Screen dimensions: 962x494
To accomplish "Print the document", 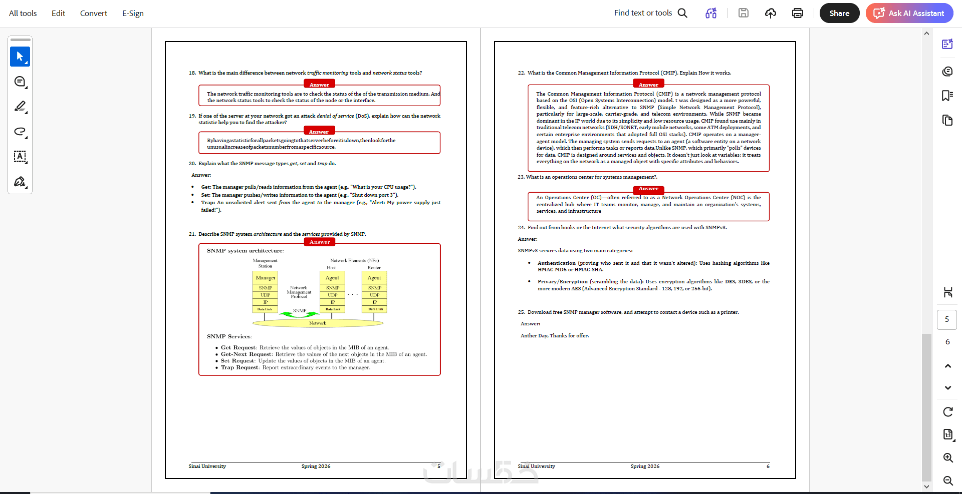I will (798, 13).
